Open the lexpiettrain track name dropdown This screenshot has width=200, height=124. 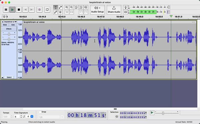(x=10, y=22)
